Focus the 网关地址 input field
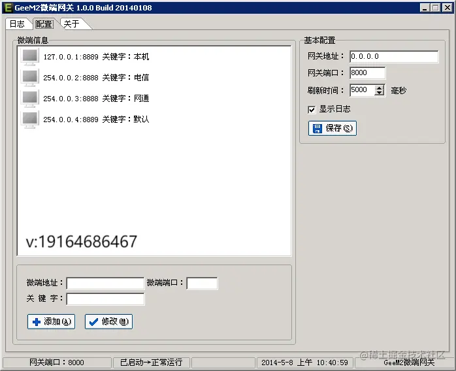456x371 pixels. click(394, 56)
